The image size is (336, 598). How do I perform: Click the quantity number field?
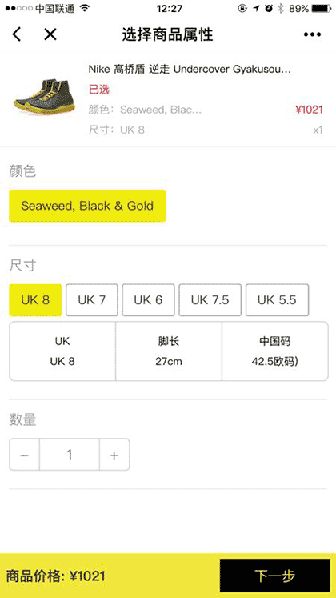point(70,455)
